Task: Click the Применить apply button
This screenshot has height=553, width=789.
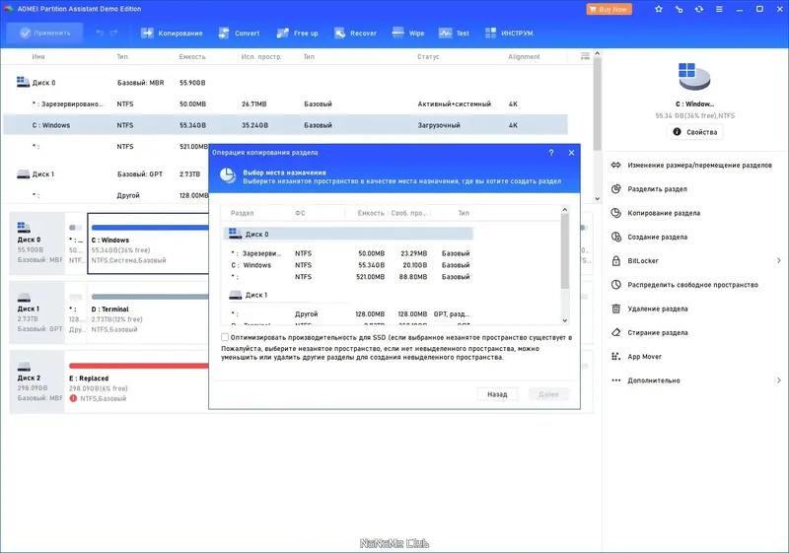Action: coord(44,34)
